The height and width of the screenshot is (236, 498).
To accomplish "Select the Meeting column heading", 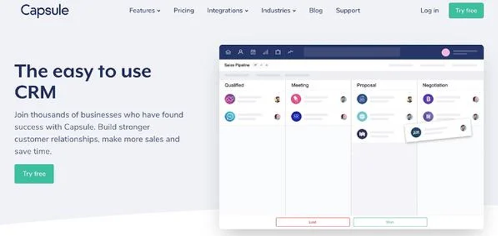I will (x=300, y=85).
